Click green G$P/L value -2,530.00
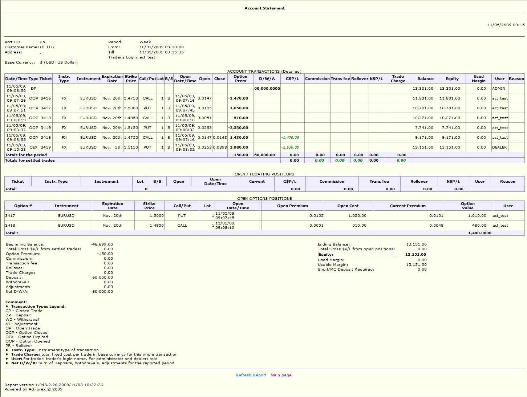This screenshot has width=527, height=397. (x=290, y=147)
